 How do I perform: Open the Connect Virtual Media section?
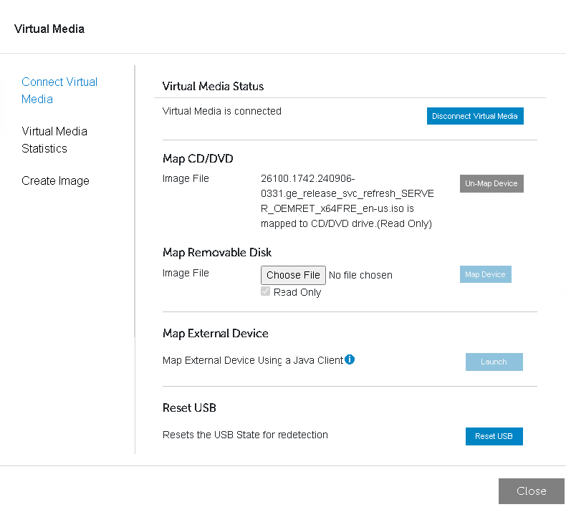pyautogui.click(x=59, y=90)
